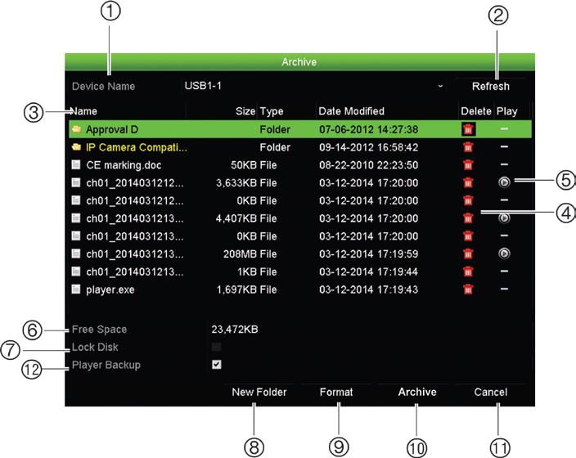Select the Approval D folder name
The height and width of the screenshot is (458, 576).
112,130
